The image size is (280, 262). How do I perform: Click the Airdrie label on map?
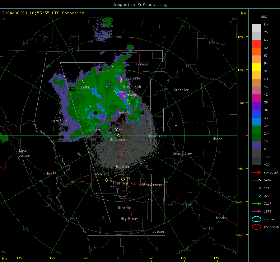[123, 166]
